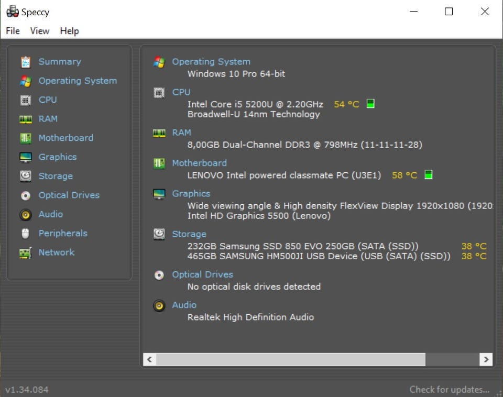
Task: Click Check for updates link
Action: tap(450, 389)
